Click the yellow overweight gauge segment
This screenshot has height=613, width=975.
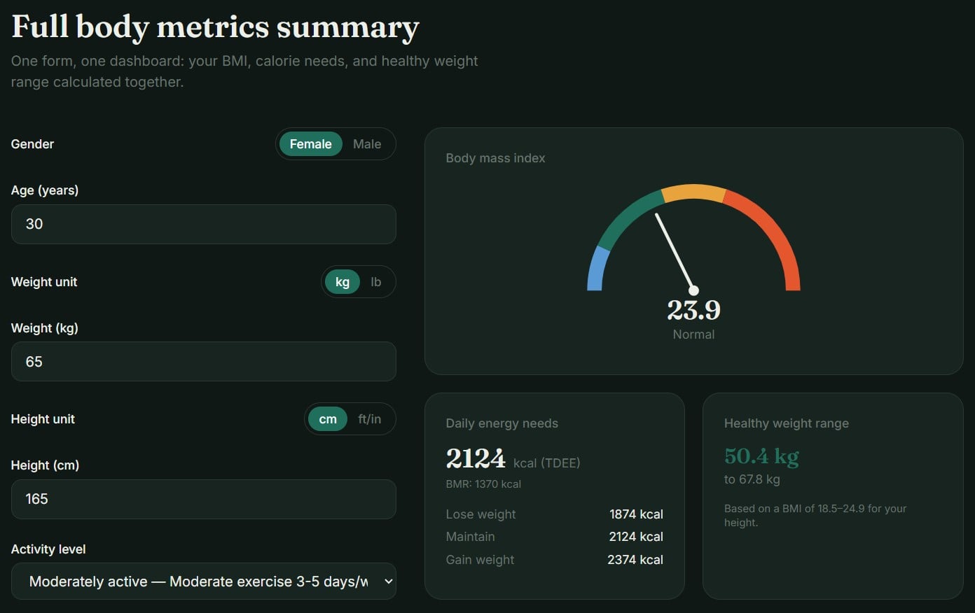tap(693, 192)
